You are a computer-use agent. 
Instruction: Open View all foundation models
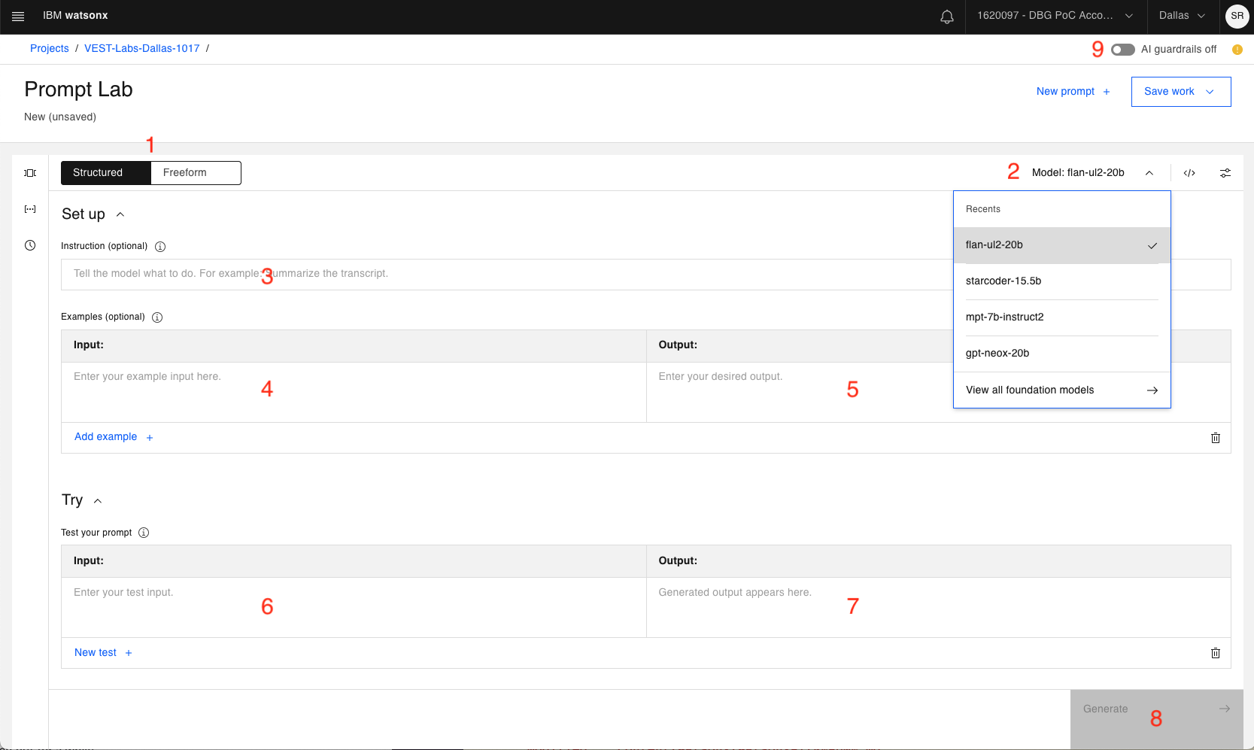tap(1061, 390)
